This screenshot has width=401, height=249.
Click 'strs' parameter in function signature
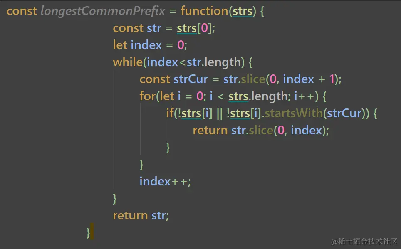pos(243,11)
